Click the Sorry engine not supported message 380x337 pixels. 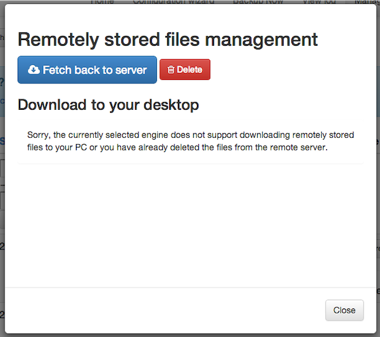(x=191, y=141)
